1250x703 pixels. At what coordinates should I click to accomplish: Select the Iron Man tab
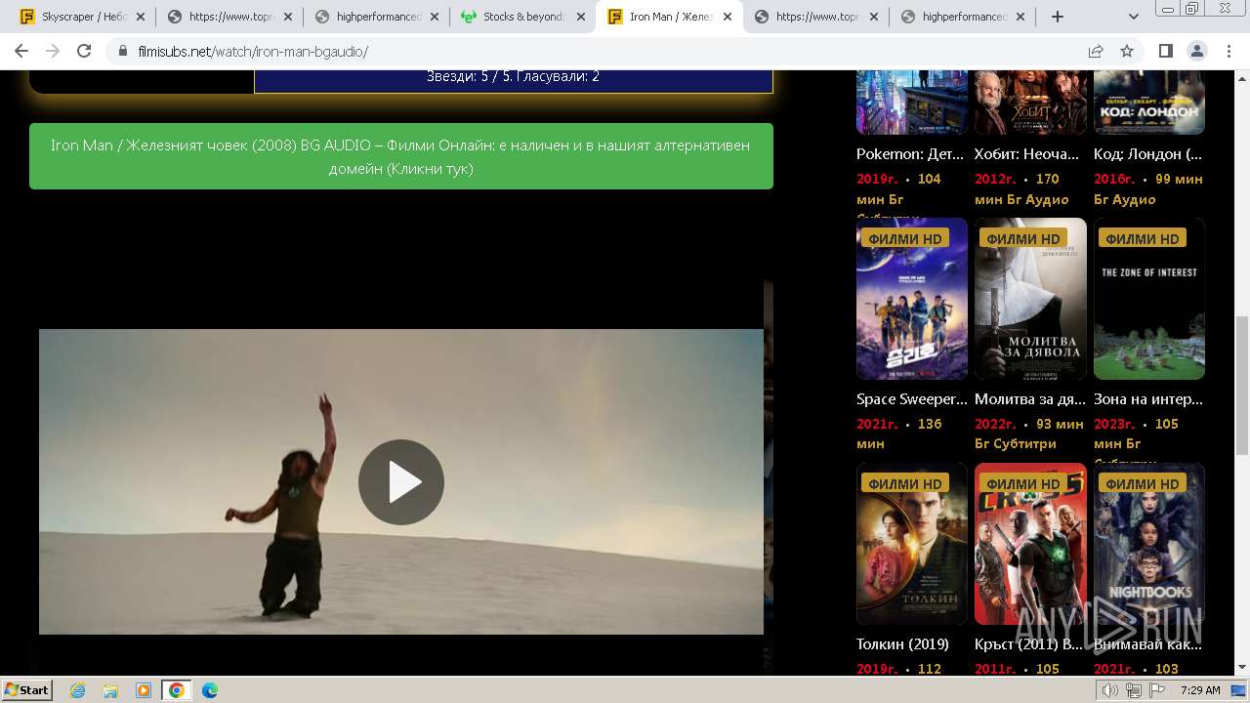pyautogui.click(x=669, y=17)
